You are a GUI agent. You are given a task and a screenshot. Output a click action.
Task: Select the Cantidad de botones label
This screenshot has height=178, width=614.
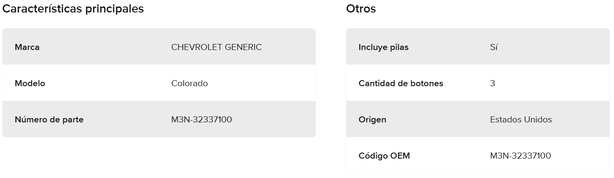(x=401, y=83)
